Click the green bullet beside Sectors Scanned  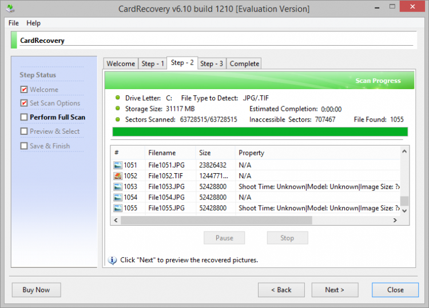click(x=118, y=119)
